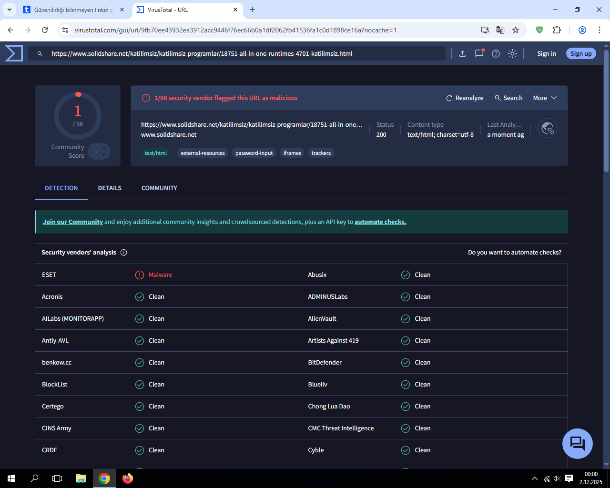Click the BitDefender vendor name
Image resolution: width=610 pixels, height=488 pixels.
tap(325, 363)
